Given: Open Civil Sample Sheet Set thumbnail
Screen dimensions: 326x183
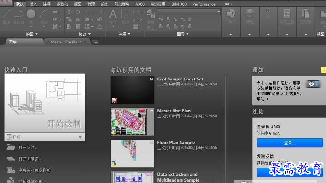Looking at the screenshot, I should (x=132, y=90).
